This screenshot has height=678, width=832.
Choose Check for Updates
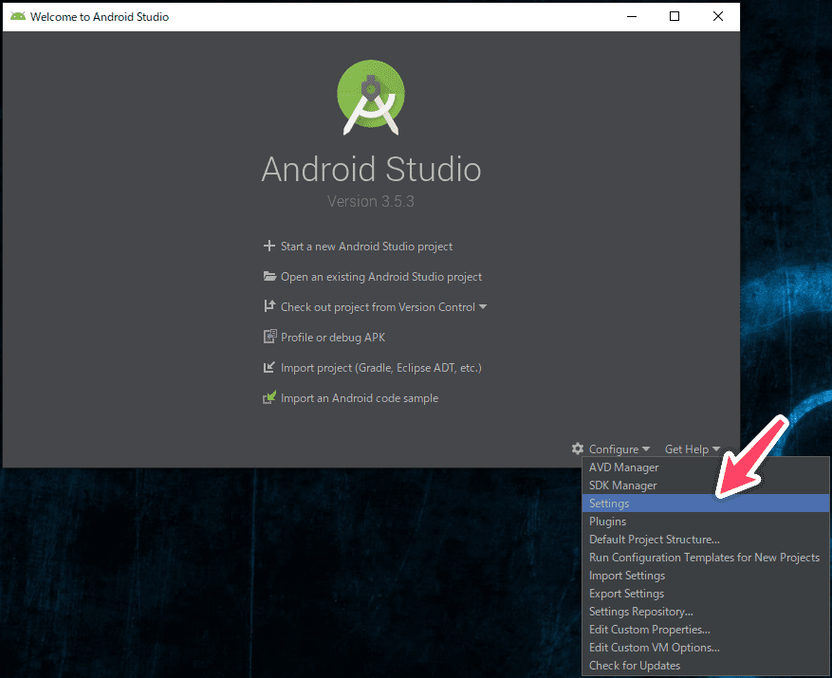point(705,666)
